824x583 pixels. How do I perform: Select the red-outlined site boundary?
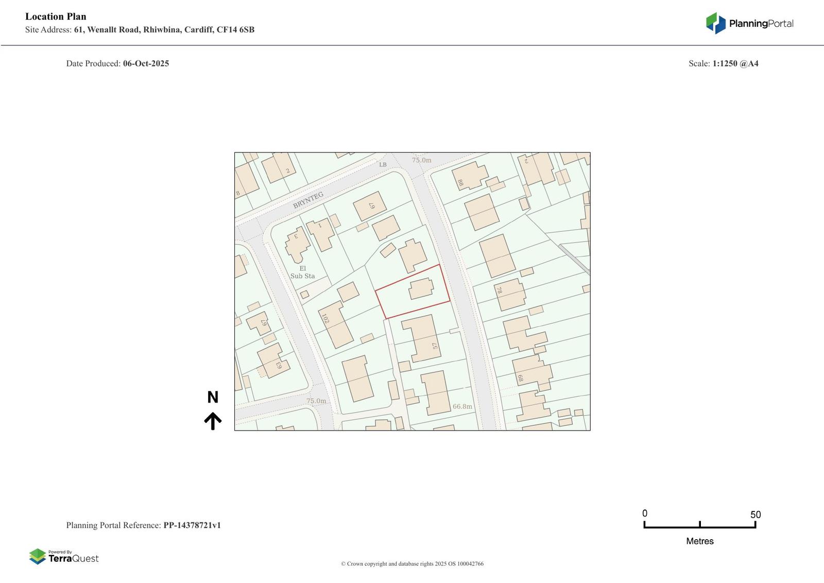(x=412, y=291)
